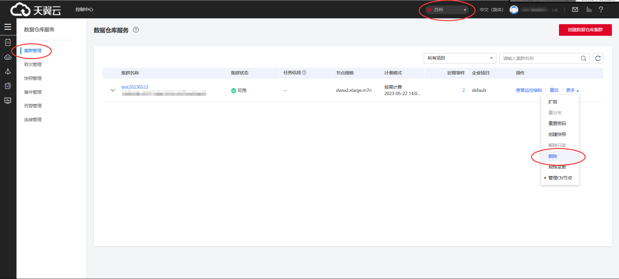Click the bar chart icon in top bar
The height and width of the screenshot is (279, 619).
click(589, 10)
